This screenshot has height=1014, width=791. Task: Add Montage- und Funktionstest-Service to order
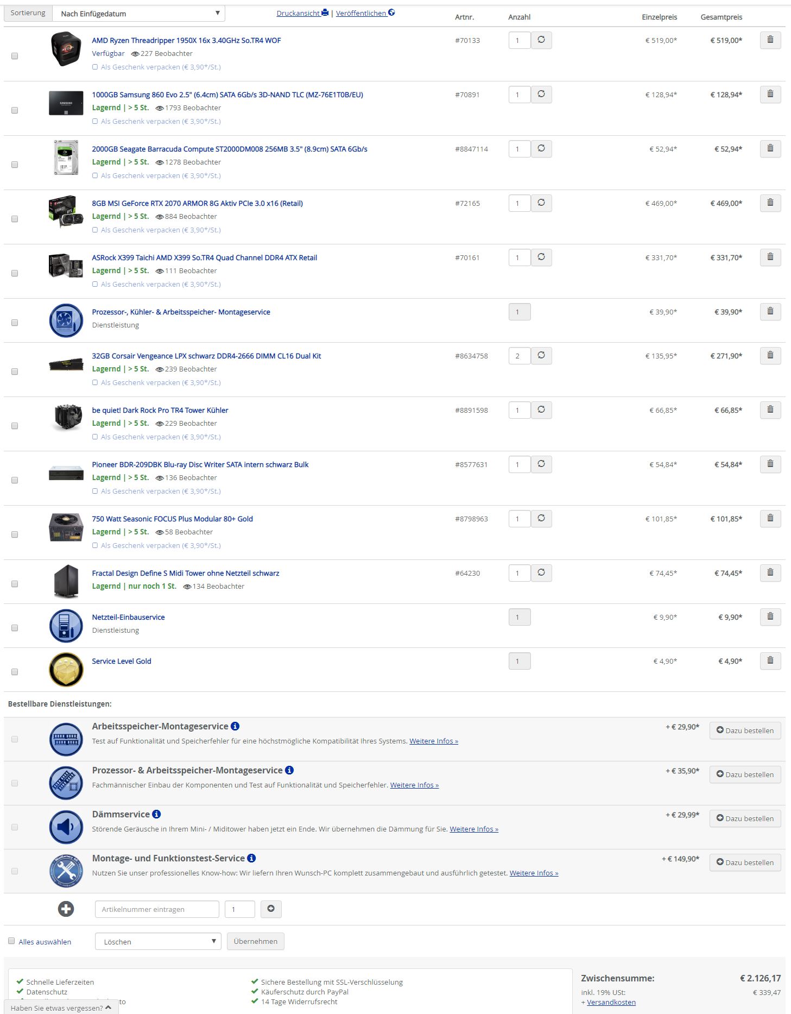745,862
